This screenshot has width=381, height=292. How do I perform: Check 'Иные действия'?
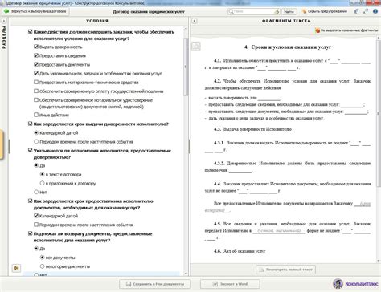pyautogui.click(x=36, y=115)
